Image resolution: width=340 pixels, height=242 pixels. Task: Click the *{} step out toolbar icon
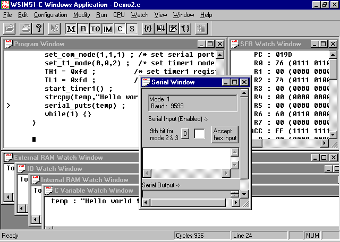(x=185, y=29)
